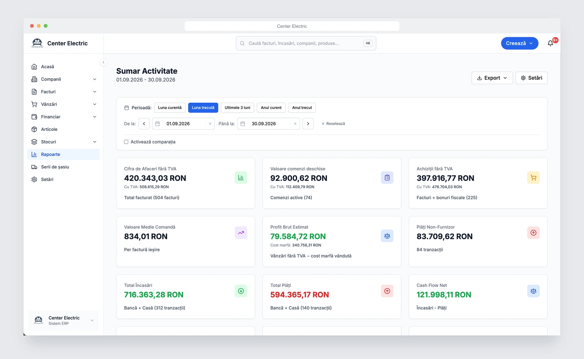This screenshot has height=359, width=584.
Task: Click the Center Electric logo in header
Action: (x=37, y=43)
